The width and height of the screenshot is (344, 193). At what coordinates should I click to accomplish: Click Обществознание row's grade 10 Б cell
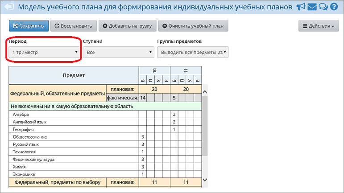click(143, 137)
